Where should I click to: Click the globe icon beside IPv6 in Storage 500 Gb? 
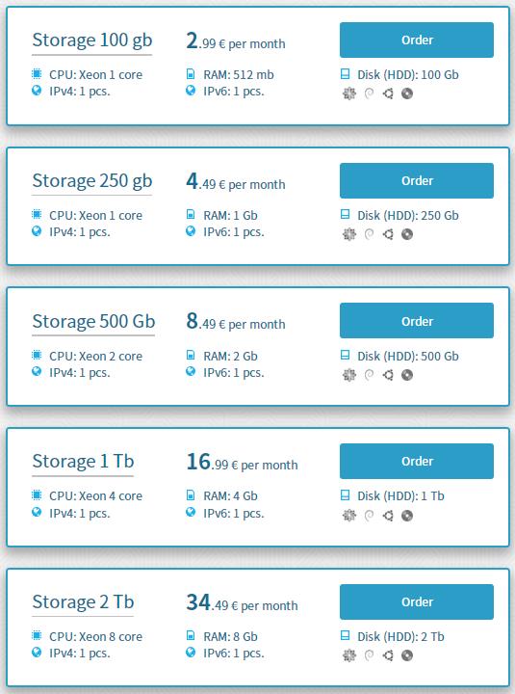point(191,371)
